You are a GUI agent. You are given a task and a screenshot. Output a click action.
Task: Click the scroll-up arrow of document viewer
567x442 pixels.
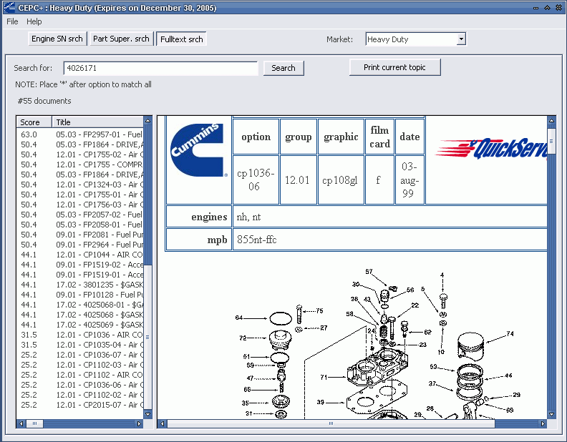pyautogui.click(x=551, y=121)
